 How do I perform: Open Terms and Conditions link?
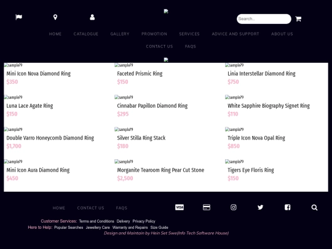[x=97, y=221]
